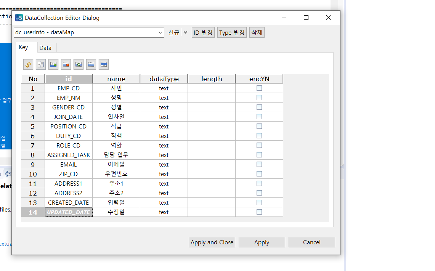Check encYN for the DUTY_CD row
The height and width of the screenshot is (271, 435).
pos(259,136)
